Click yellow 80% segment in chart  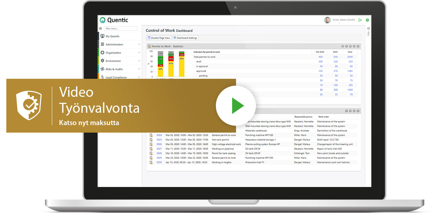point(182,66)
